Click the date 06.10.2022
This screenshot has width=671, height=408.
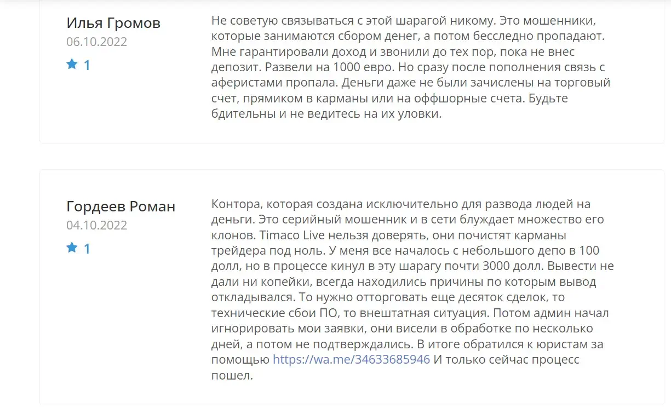point(97,42)
